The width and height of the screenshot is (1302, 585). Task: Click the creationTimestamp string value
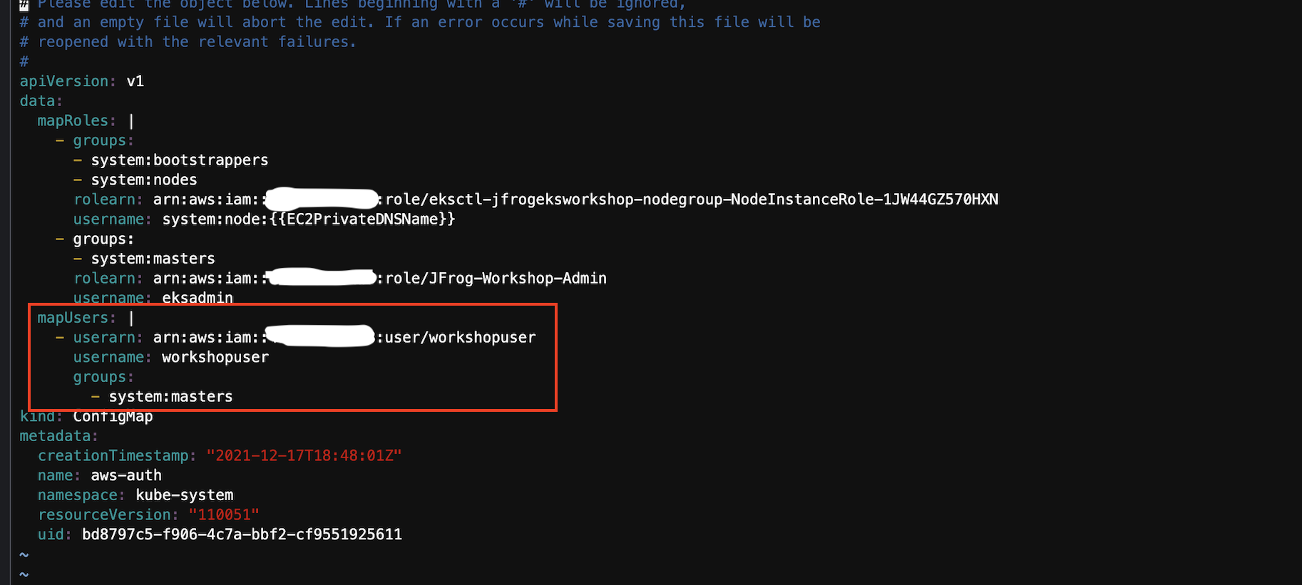(304, 456)
